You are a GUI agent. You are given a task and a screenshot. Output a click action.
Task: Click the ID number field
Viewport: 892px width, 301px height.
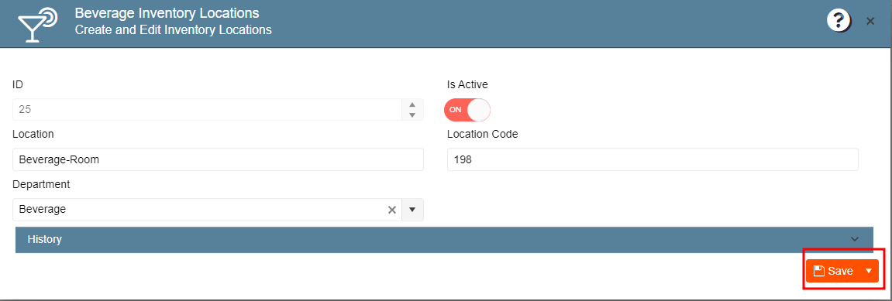[x=207, y=110]
